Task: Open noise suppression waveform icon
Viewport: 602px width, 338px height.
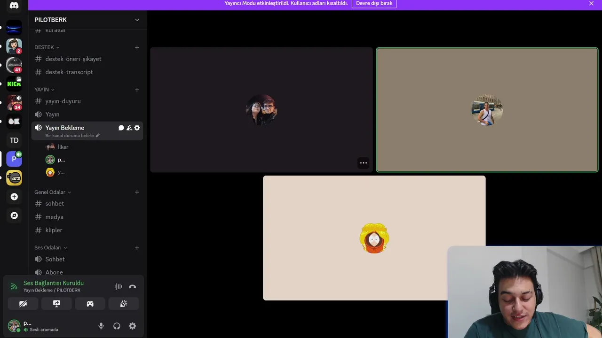Action: point(118,286)
